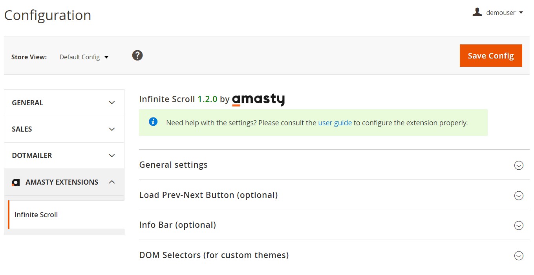Expand General settings using circle arrow icon
This screenshot has width=534, height=275.
coord(519,165)
